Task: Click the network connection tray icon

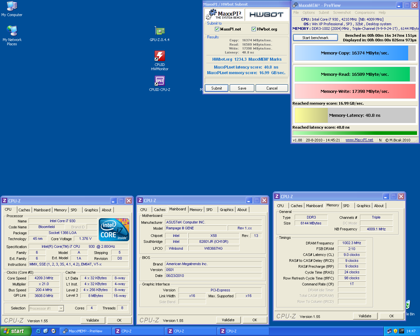Action: tap(389, 331)
